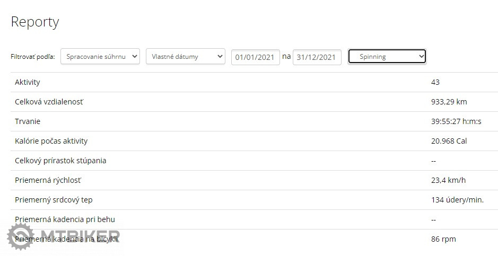Viewport: 498px width, 256px height.
Task: Open the Spinning activity type dropdown
Action: pos(387,56)
